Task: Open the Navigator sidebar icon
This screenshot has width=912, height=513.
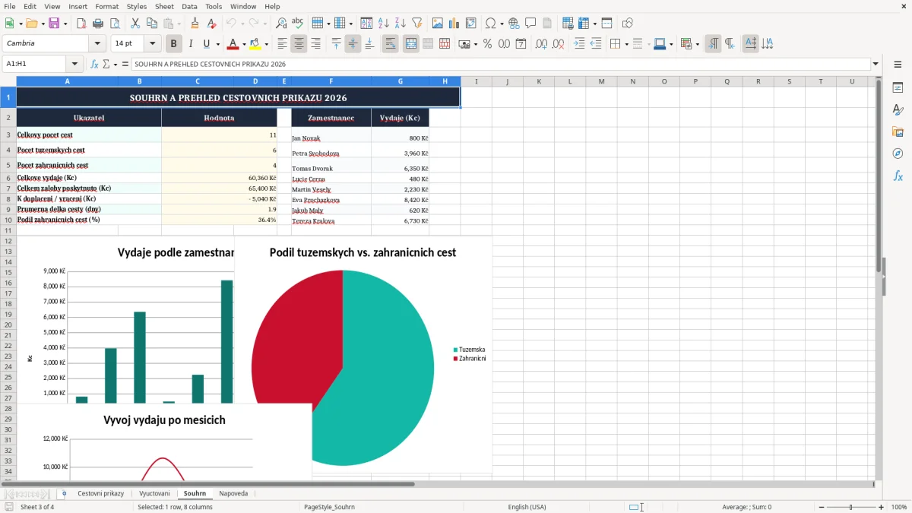Action: pyautogui.click(x=898, y=154)
